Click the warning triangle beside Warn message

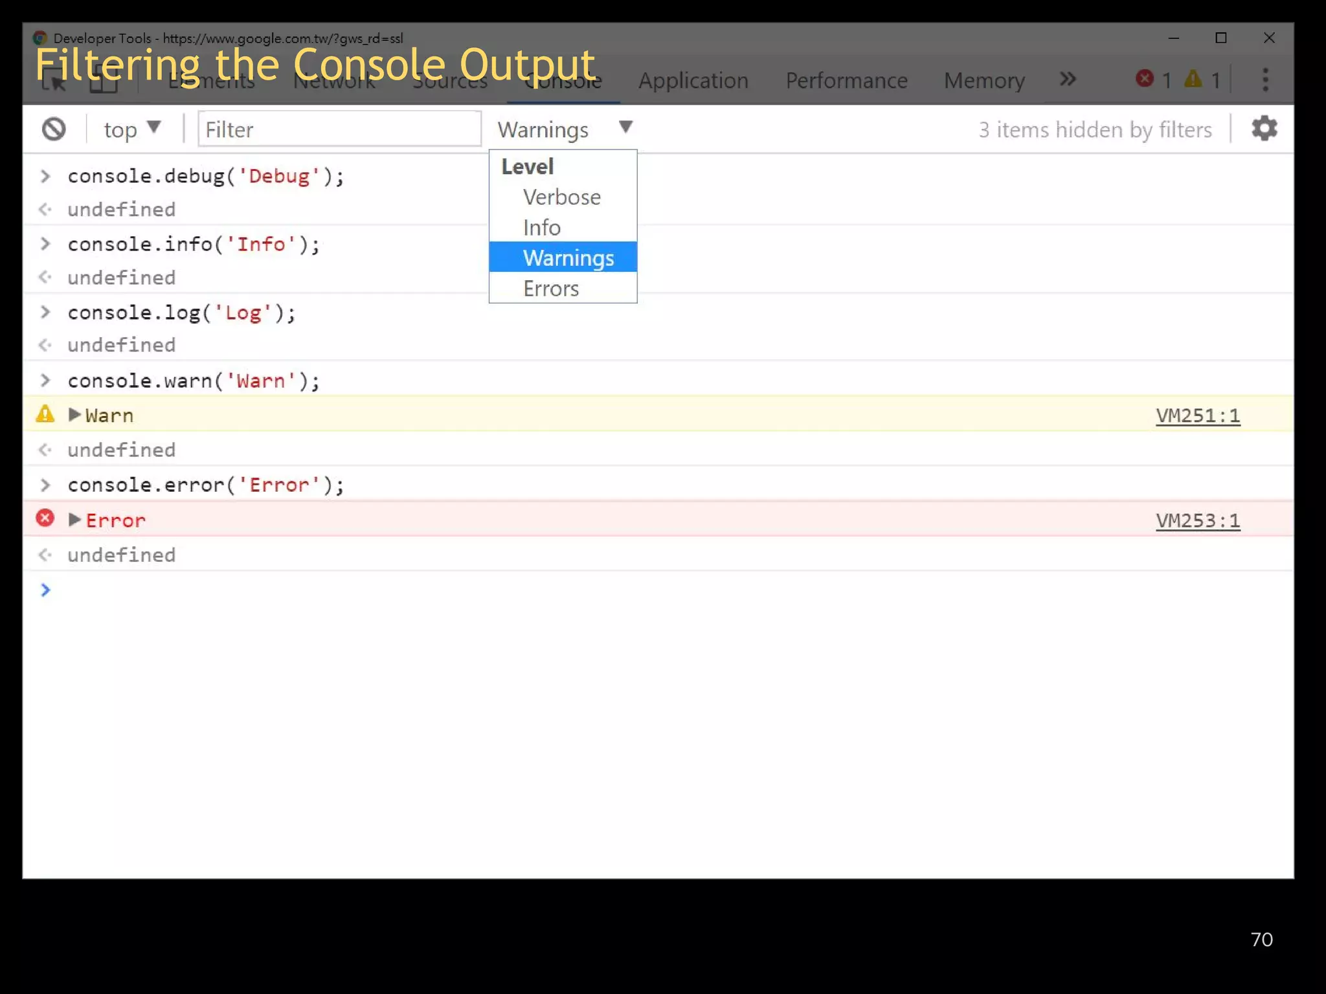click(x=45, y=414)
